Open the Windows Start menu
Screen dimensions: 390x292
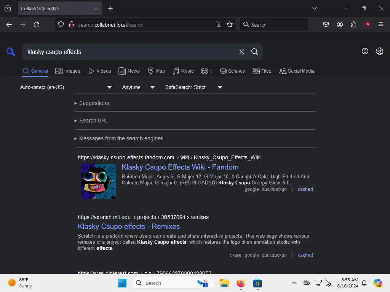122,283
